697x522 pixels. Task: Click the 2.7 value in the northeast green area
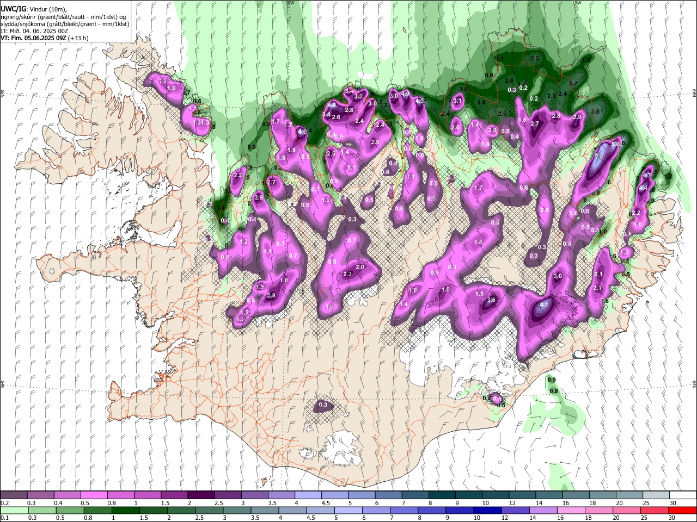[573, 83]
